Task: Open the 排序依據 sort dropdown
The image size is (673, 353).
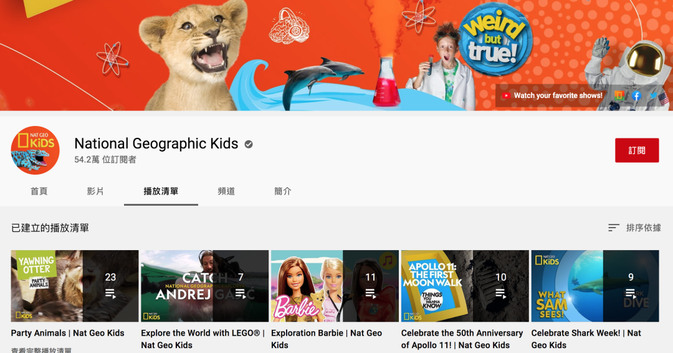Action: coord(635,228)
